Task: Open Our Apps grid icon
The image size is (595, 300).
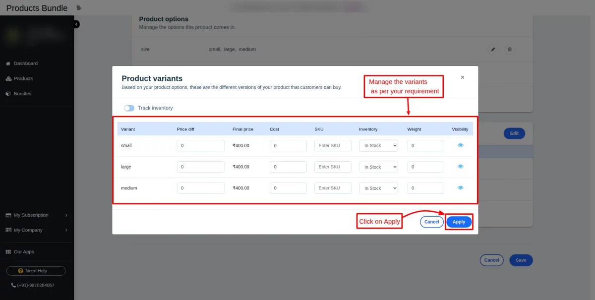Action: pyautogui.click(x=8, y=252)
